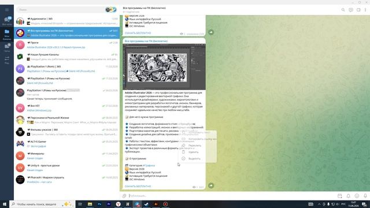Open the Windows Start menu
The image size is (370, 208).
pos(5,204)
